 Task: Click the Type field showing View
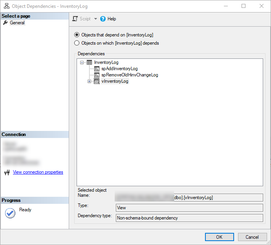tap(189, 208)
